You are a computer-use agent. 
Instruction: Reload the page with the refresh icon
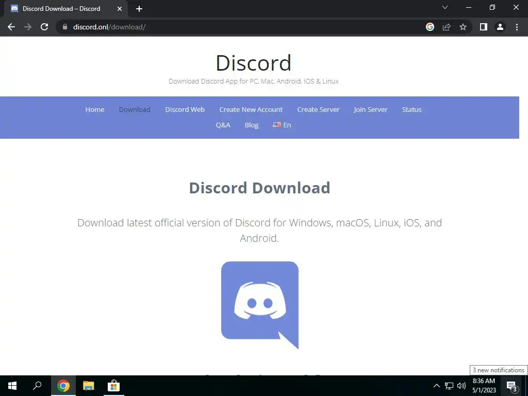pyautogui.click(x=44, y=27)
